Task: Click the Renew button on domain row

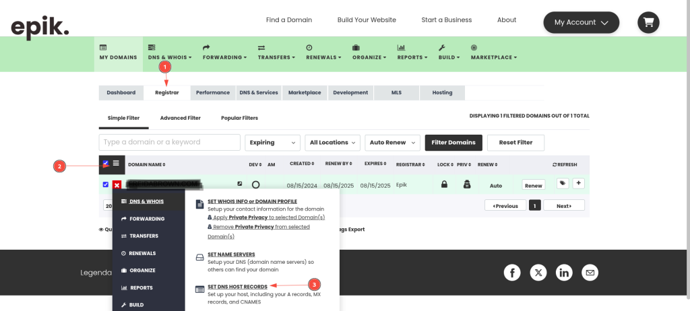Action: pos(534,185)
